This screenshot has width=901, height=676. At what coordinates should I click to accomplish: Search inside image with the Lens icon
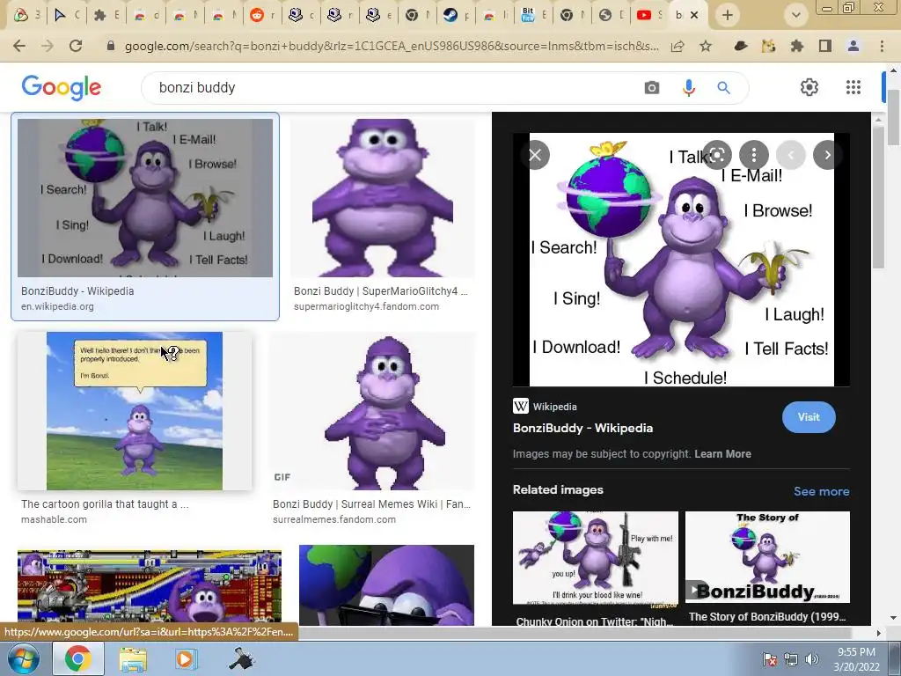(x=717, y=155)
